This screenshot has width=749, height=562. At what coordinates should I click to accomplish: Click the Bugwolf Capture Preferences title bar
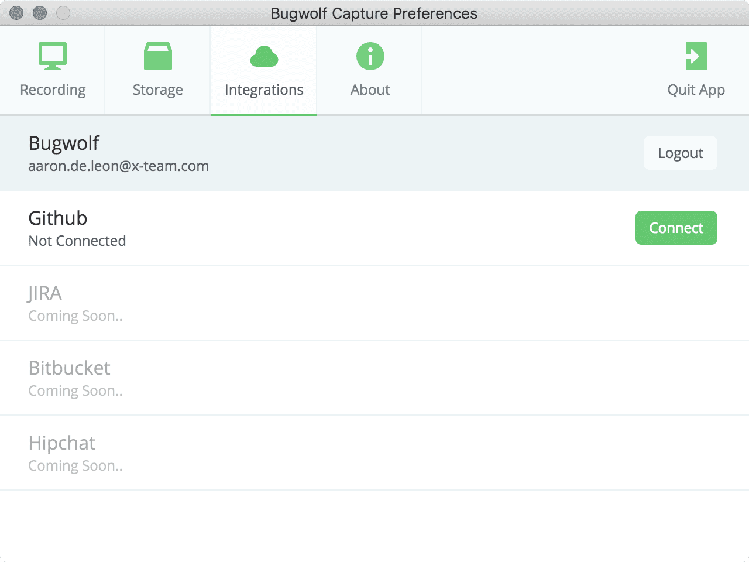pos(374,13)
